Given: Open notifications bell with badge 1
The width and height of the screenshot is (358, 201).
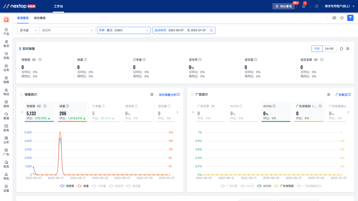Looking at the screenshot, I should [x=304, y=6].
